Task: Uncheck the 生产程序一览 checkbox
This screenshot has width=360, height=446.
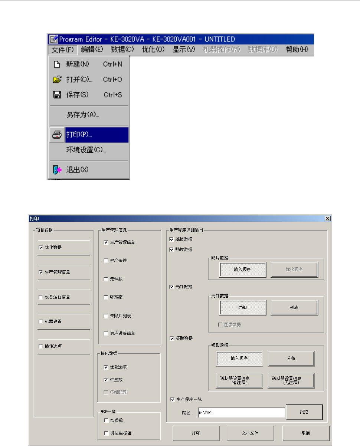Action: [172, 399]
